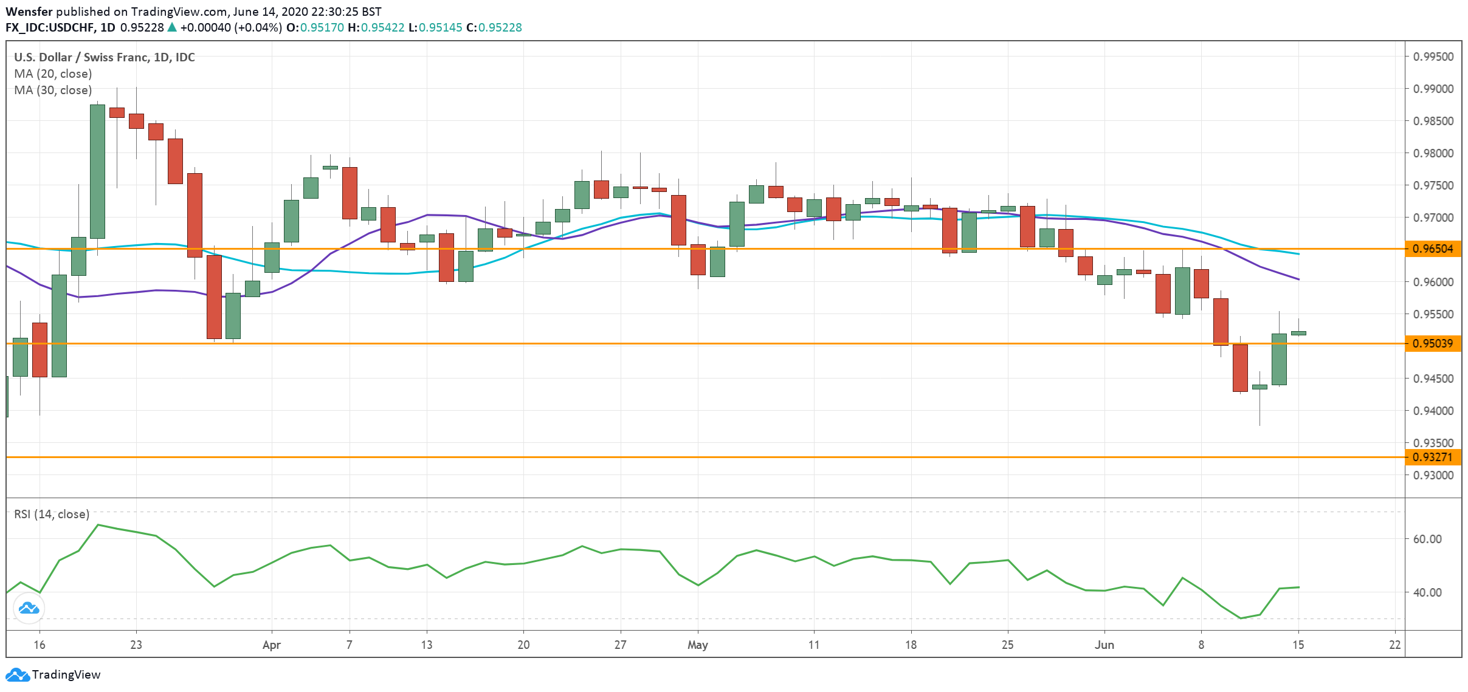Click the cloud icon in RSI pane
1468x692 pixels.
coord(29,608)
